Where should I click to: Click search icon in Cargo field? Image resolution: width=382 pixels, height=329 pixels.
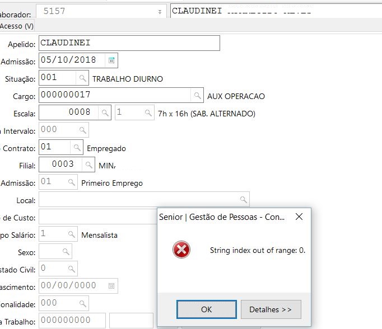[x=197, y=96]
